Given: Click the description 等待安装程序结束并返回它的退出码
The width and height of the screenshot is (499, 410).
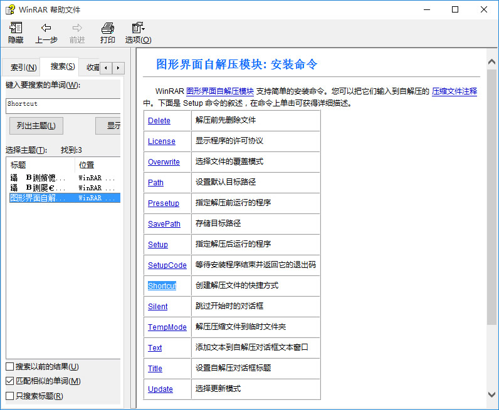Looking at the screenshot, I should click(x=256, y=265).
